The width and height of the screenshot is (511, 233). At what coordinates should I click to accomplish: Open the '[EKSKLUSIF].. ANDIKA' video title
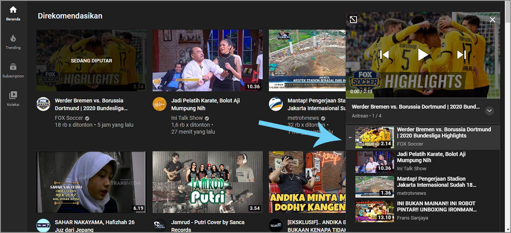[317, 226]
